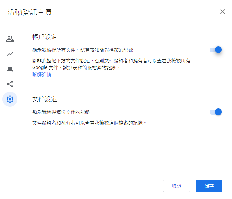Click the 文件設定 section heading
The width and height of the screenshot is (232, 199).
[x=45, y=99]
